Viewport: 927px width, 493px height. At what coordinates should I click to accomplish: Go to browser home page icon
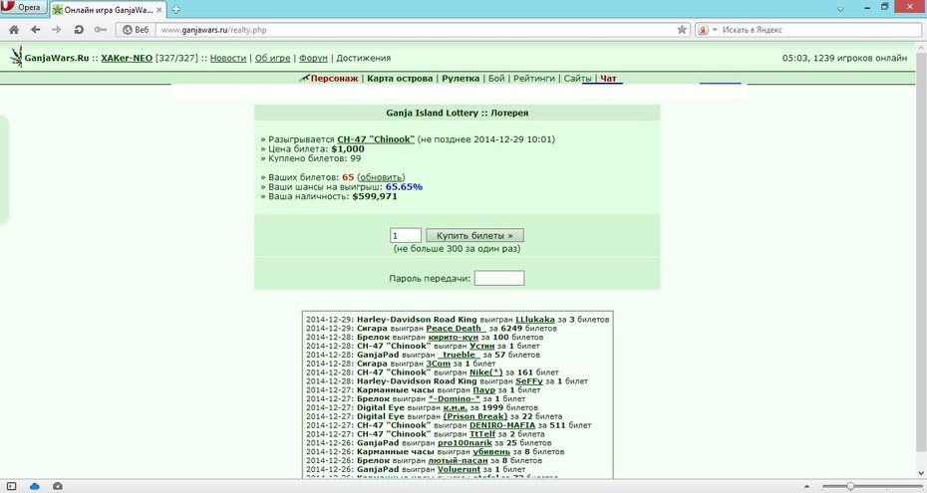click(x=14, y=30)
